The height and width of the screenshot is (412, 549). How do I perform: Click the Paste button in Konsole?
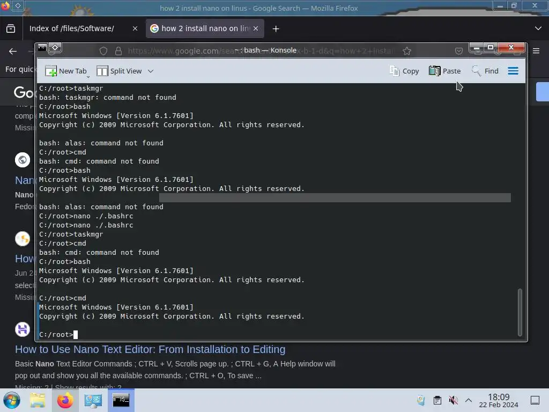click(x=444, y=71)
